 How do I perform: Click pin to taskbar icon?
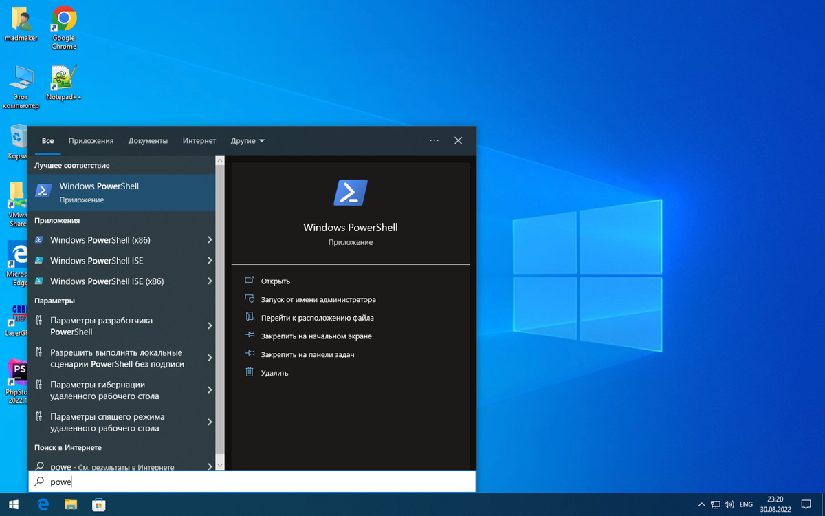tap(250, 354)
